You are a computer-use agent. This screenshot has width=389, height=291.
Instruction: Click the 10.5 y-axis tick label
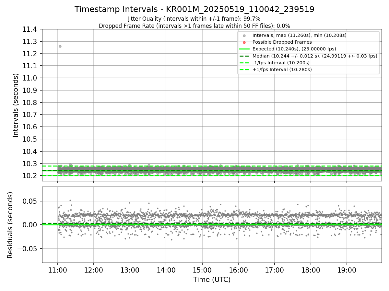click(30, 139)
